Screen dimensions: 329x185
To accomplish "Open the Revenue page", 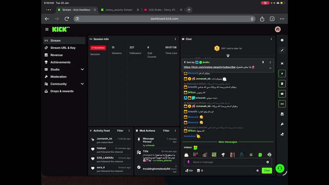I will pyautogui.click(x=64, y=55).
